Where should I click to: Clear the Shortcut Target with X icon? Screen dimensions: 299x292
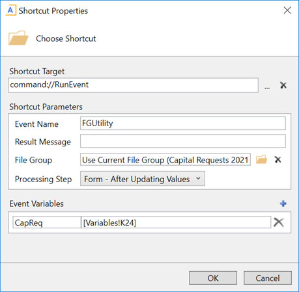coord(283,85)
